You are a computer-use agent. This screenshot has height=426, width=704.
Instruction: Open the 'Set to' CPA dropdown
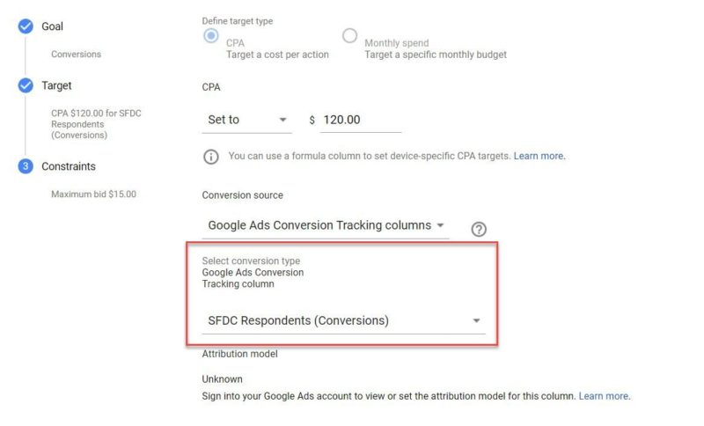point(247,120)
